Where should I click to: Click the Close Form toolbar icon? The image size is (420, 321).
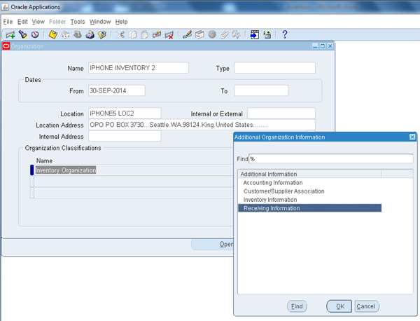point(102,34)
